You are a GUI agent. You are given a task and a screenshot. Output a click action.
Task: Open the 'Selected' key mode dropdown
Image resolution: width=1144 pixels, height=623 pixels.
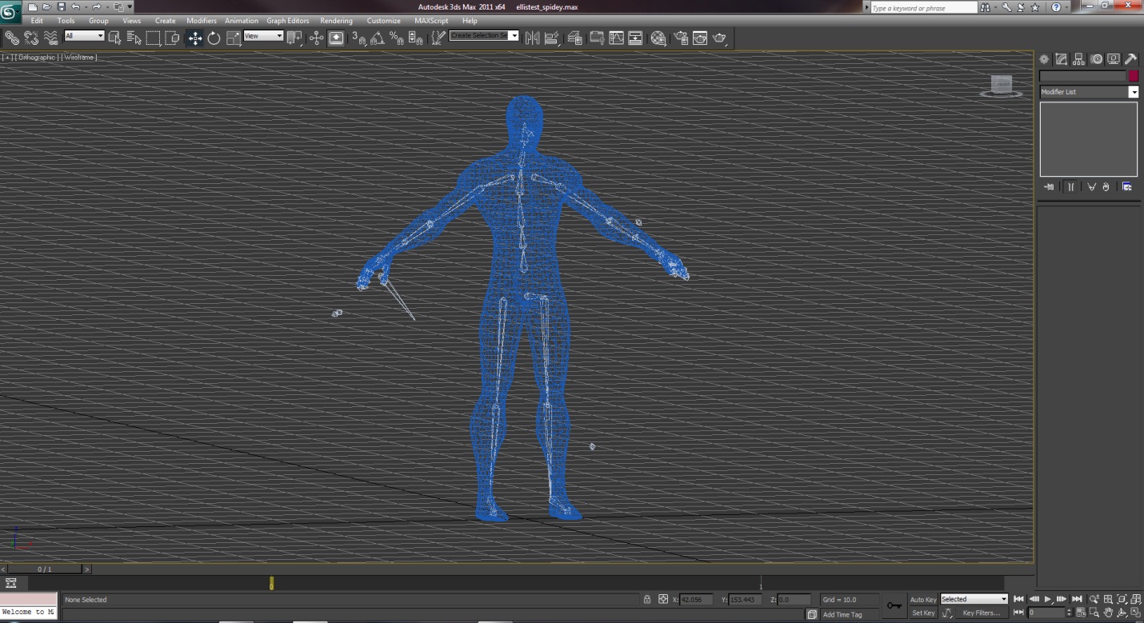[x=974, y=599]
